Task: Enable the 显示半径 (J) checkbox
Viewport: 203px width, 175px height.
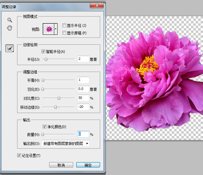Action: pos(64,25)
